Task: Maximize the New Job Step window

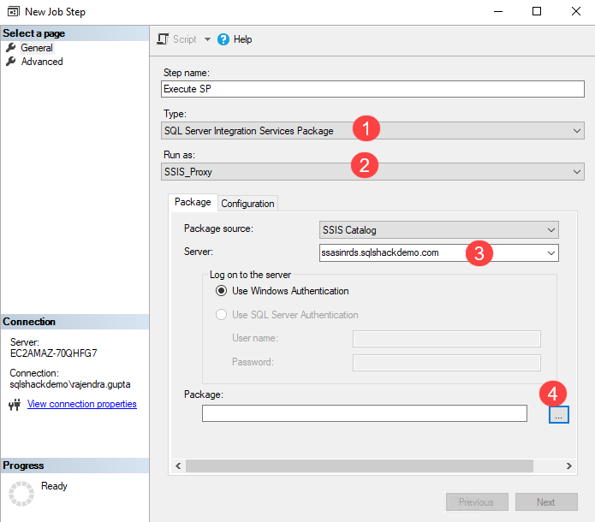Action: tap(537, 11)
